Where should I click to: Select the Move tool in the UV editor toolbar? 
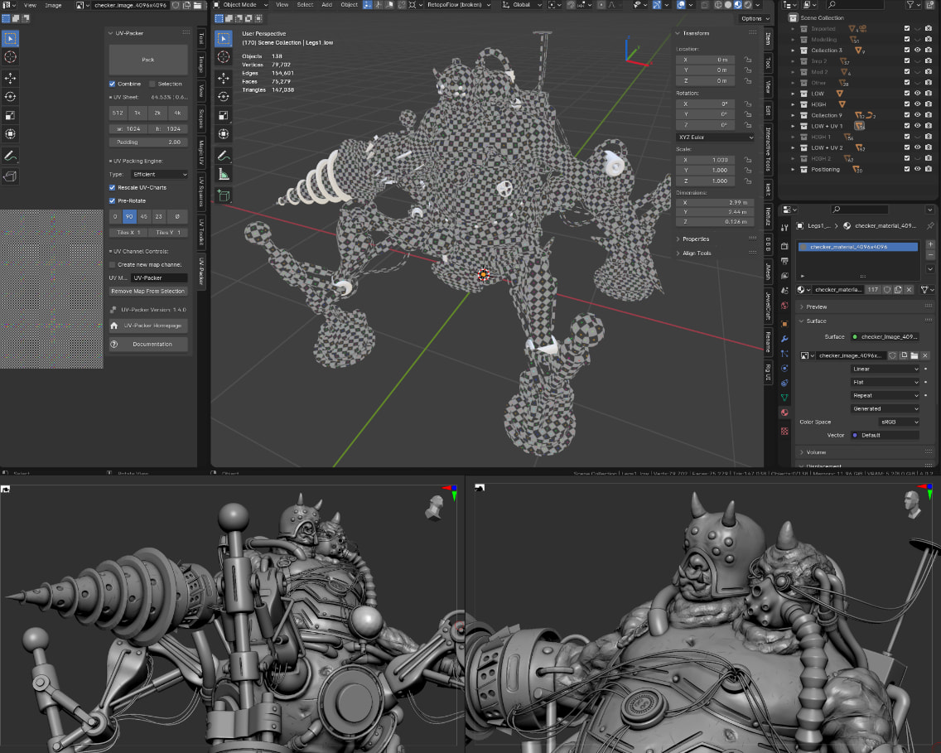click(11, 78)
